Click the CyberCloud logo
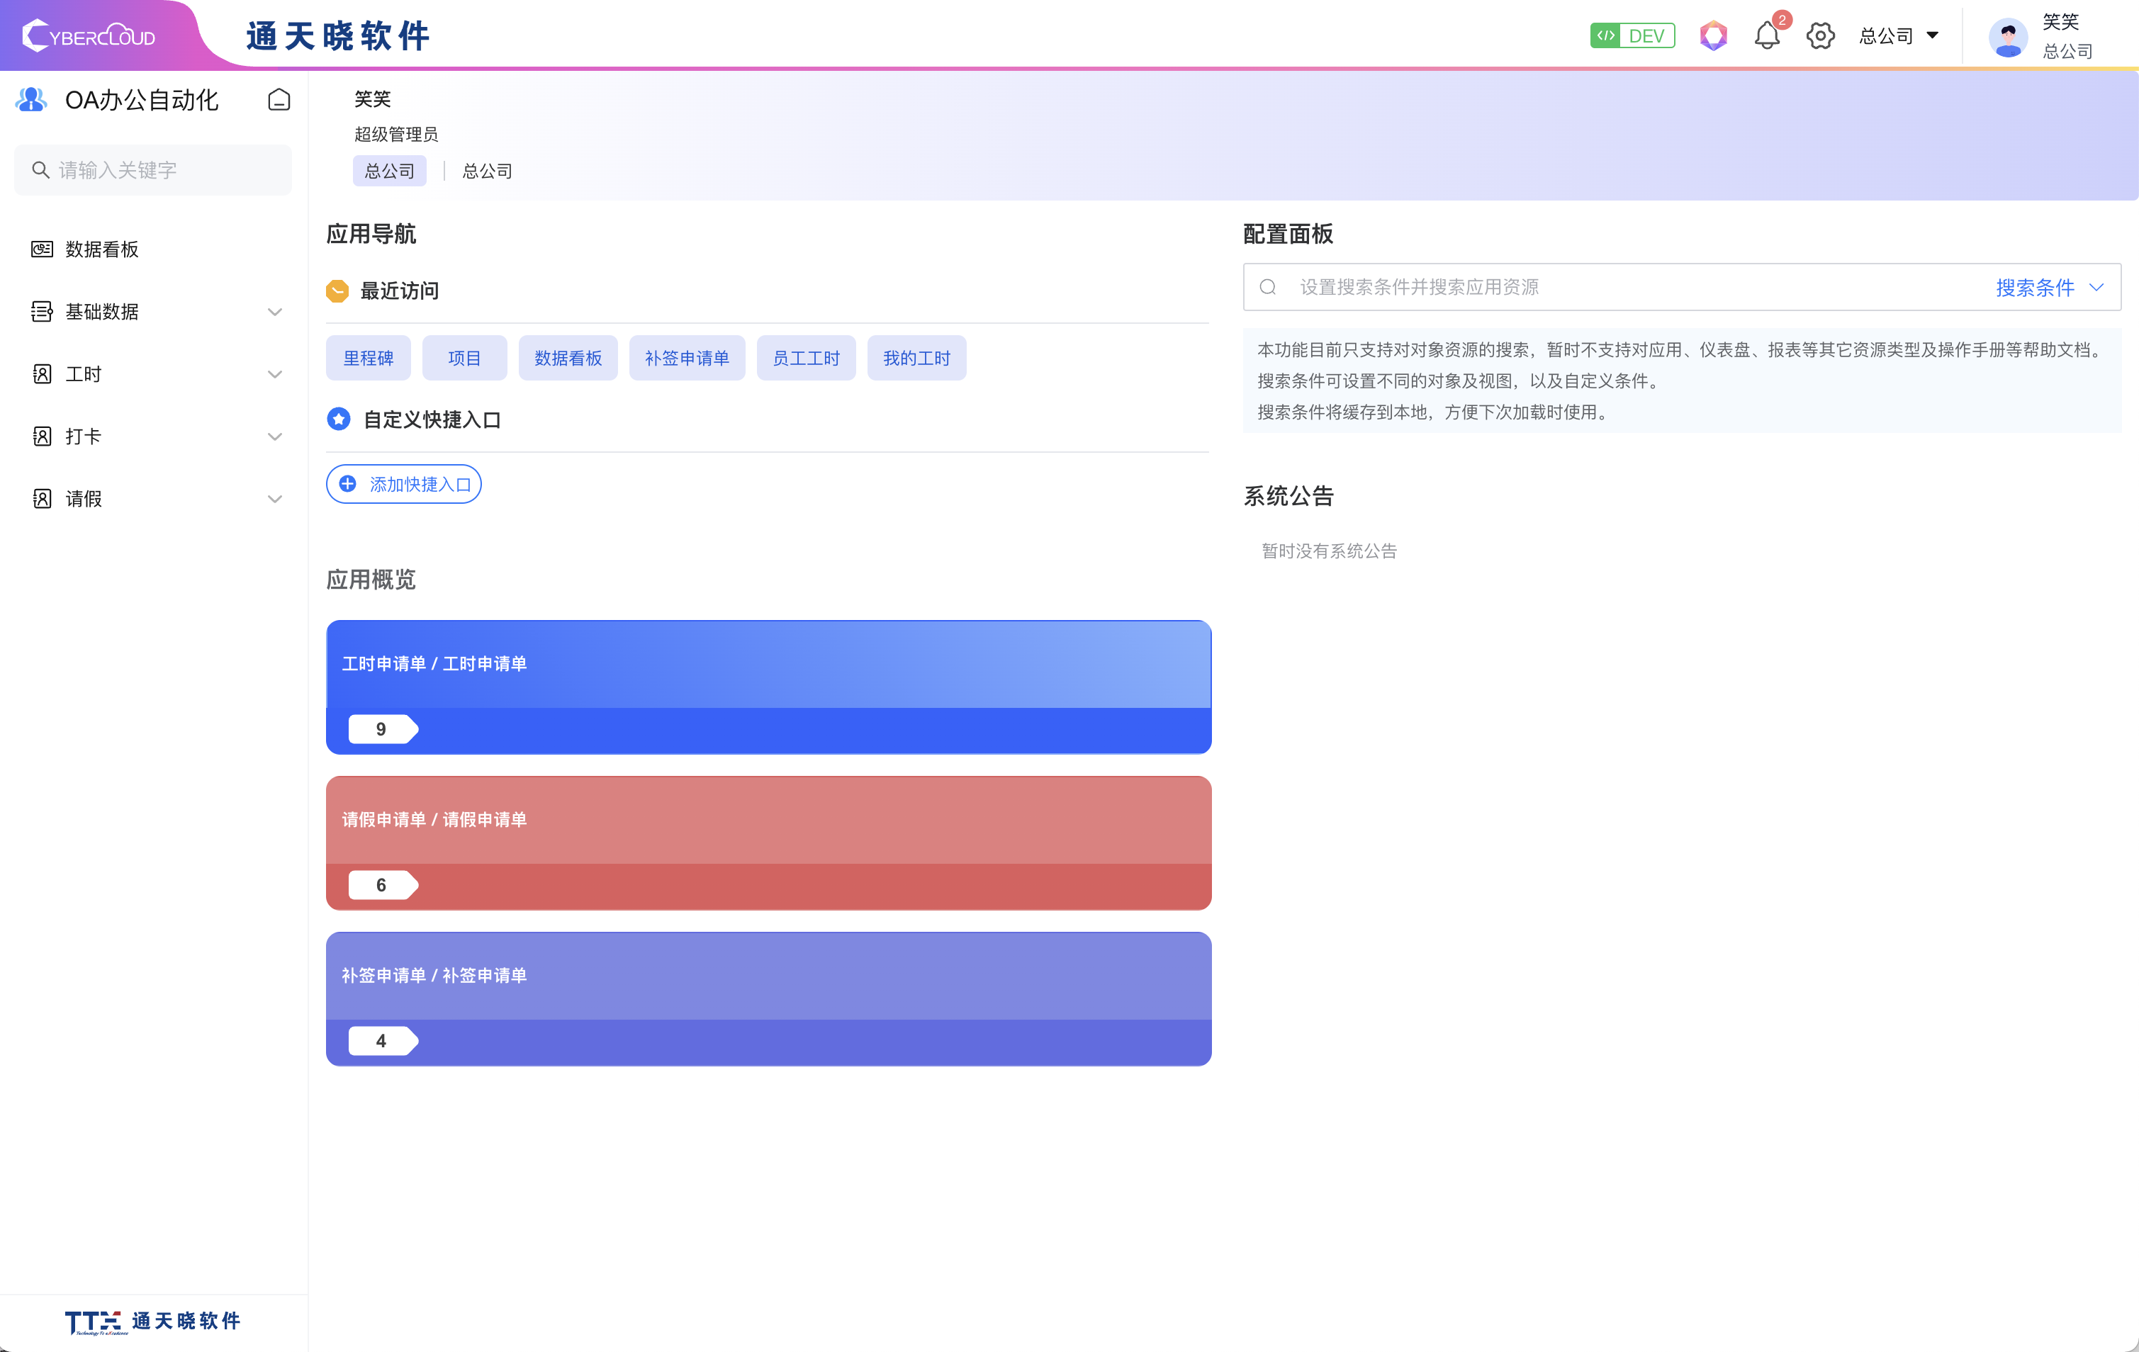Screen dimensions: 2139x1352 point(89,35)
